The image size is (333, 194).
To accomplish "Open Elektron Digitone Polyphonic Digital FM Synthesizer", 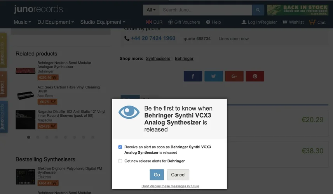I will 70,170.
